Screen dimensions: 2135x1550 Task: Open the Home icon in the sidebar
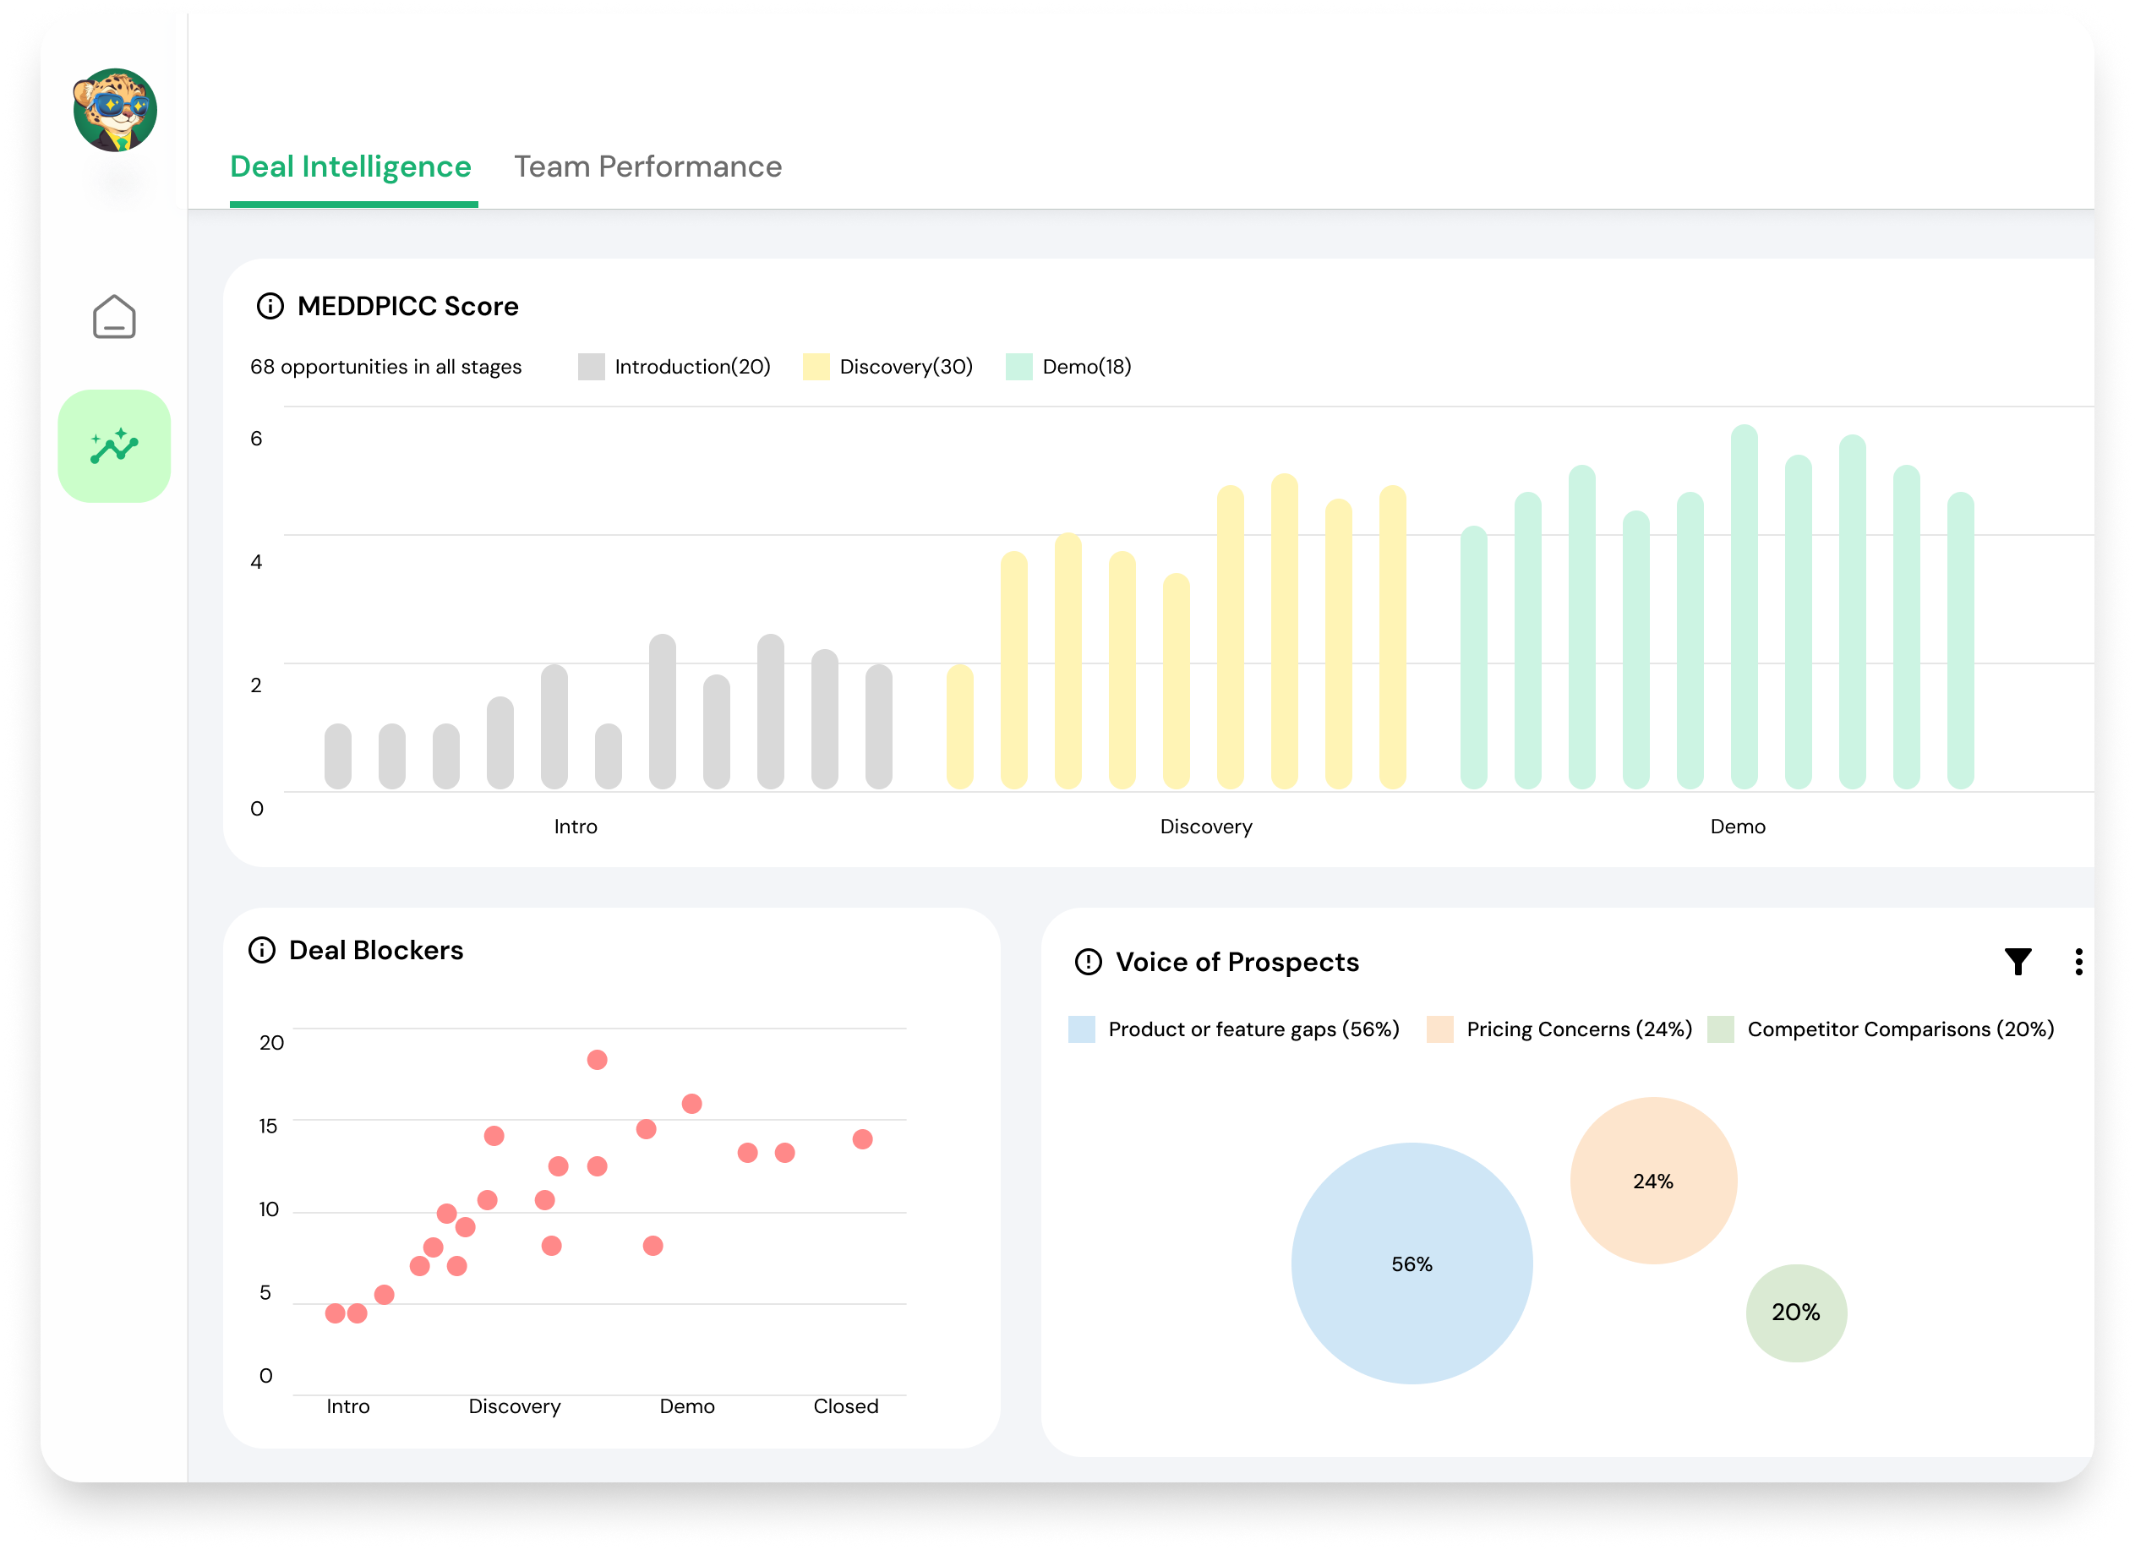(114, 317)
